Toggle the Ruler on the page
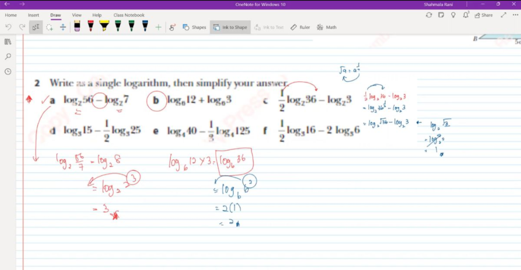521x270 pixels. 300,27
